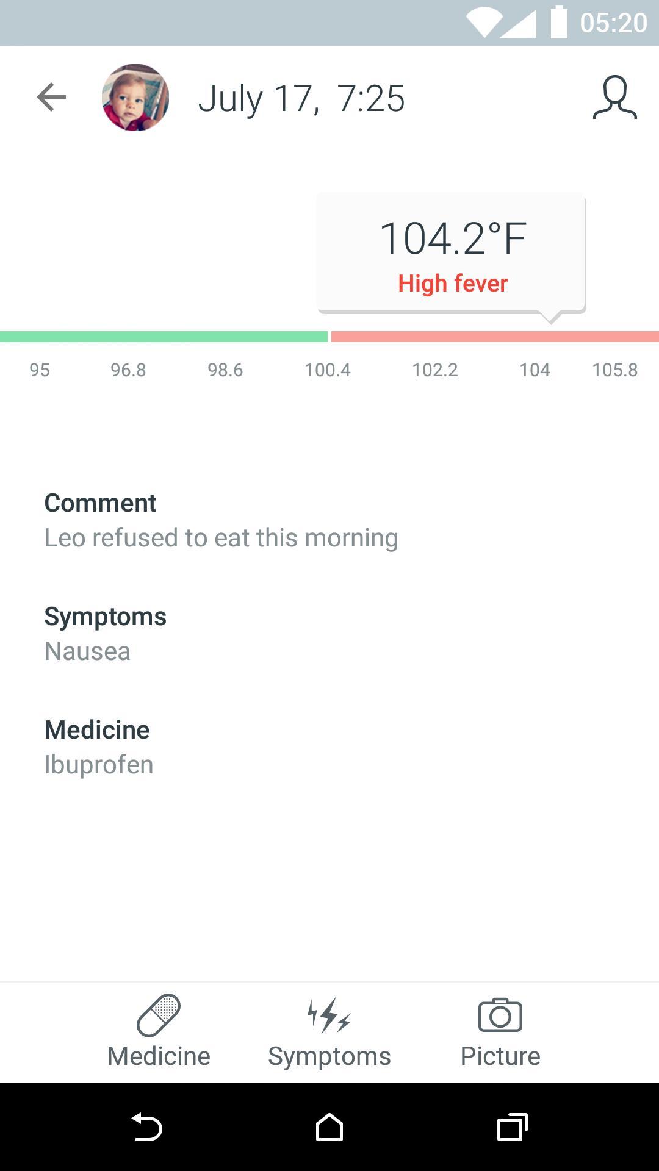This screenshot has height=1171, width=659.
Task: Tap the pill Medicine icon
Action: click(x=159, y=1015)
